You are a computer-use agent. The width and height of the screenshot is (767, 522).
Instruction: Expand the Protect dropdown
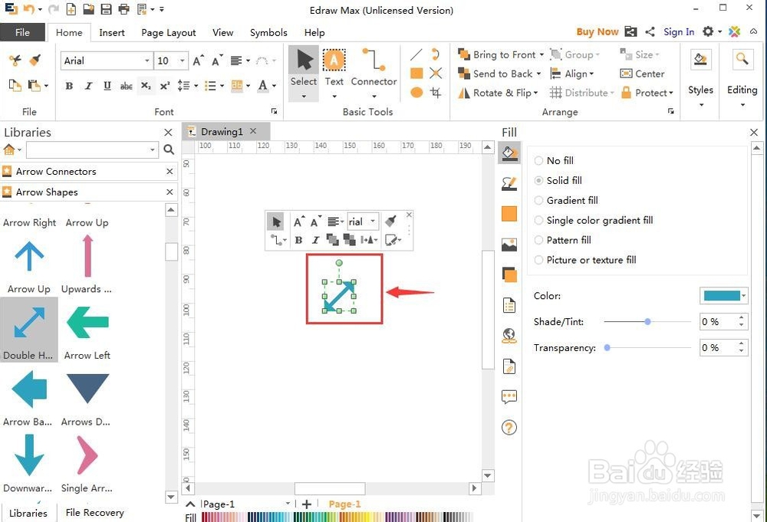tap(671, 93)
